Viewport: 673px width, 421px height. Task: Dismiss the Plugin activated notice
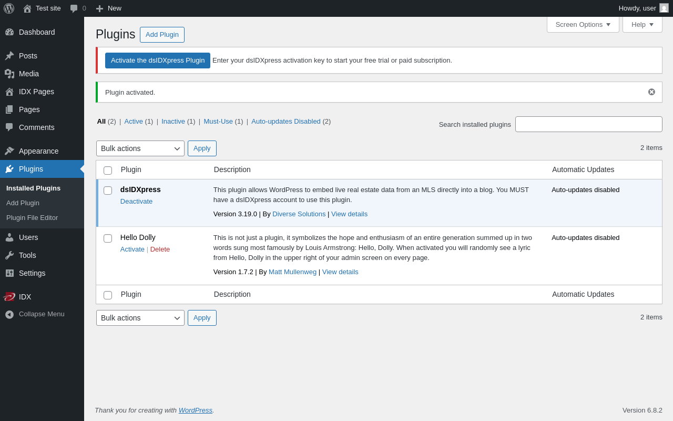651,92
